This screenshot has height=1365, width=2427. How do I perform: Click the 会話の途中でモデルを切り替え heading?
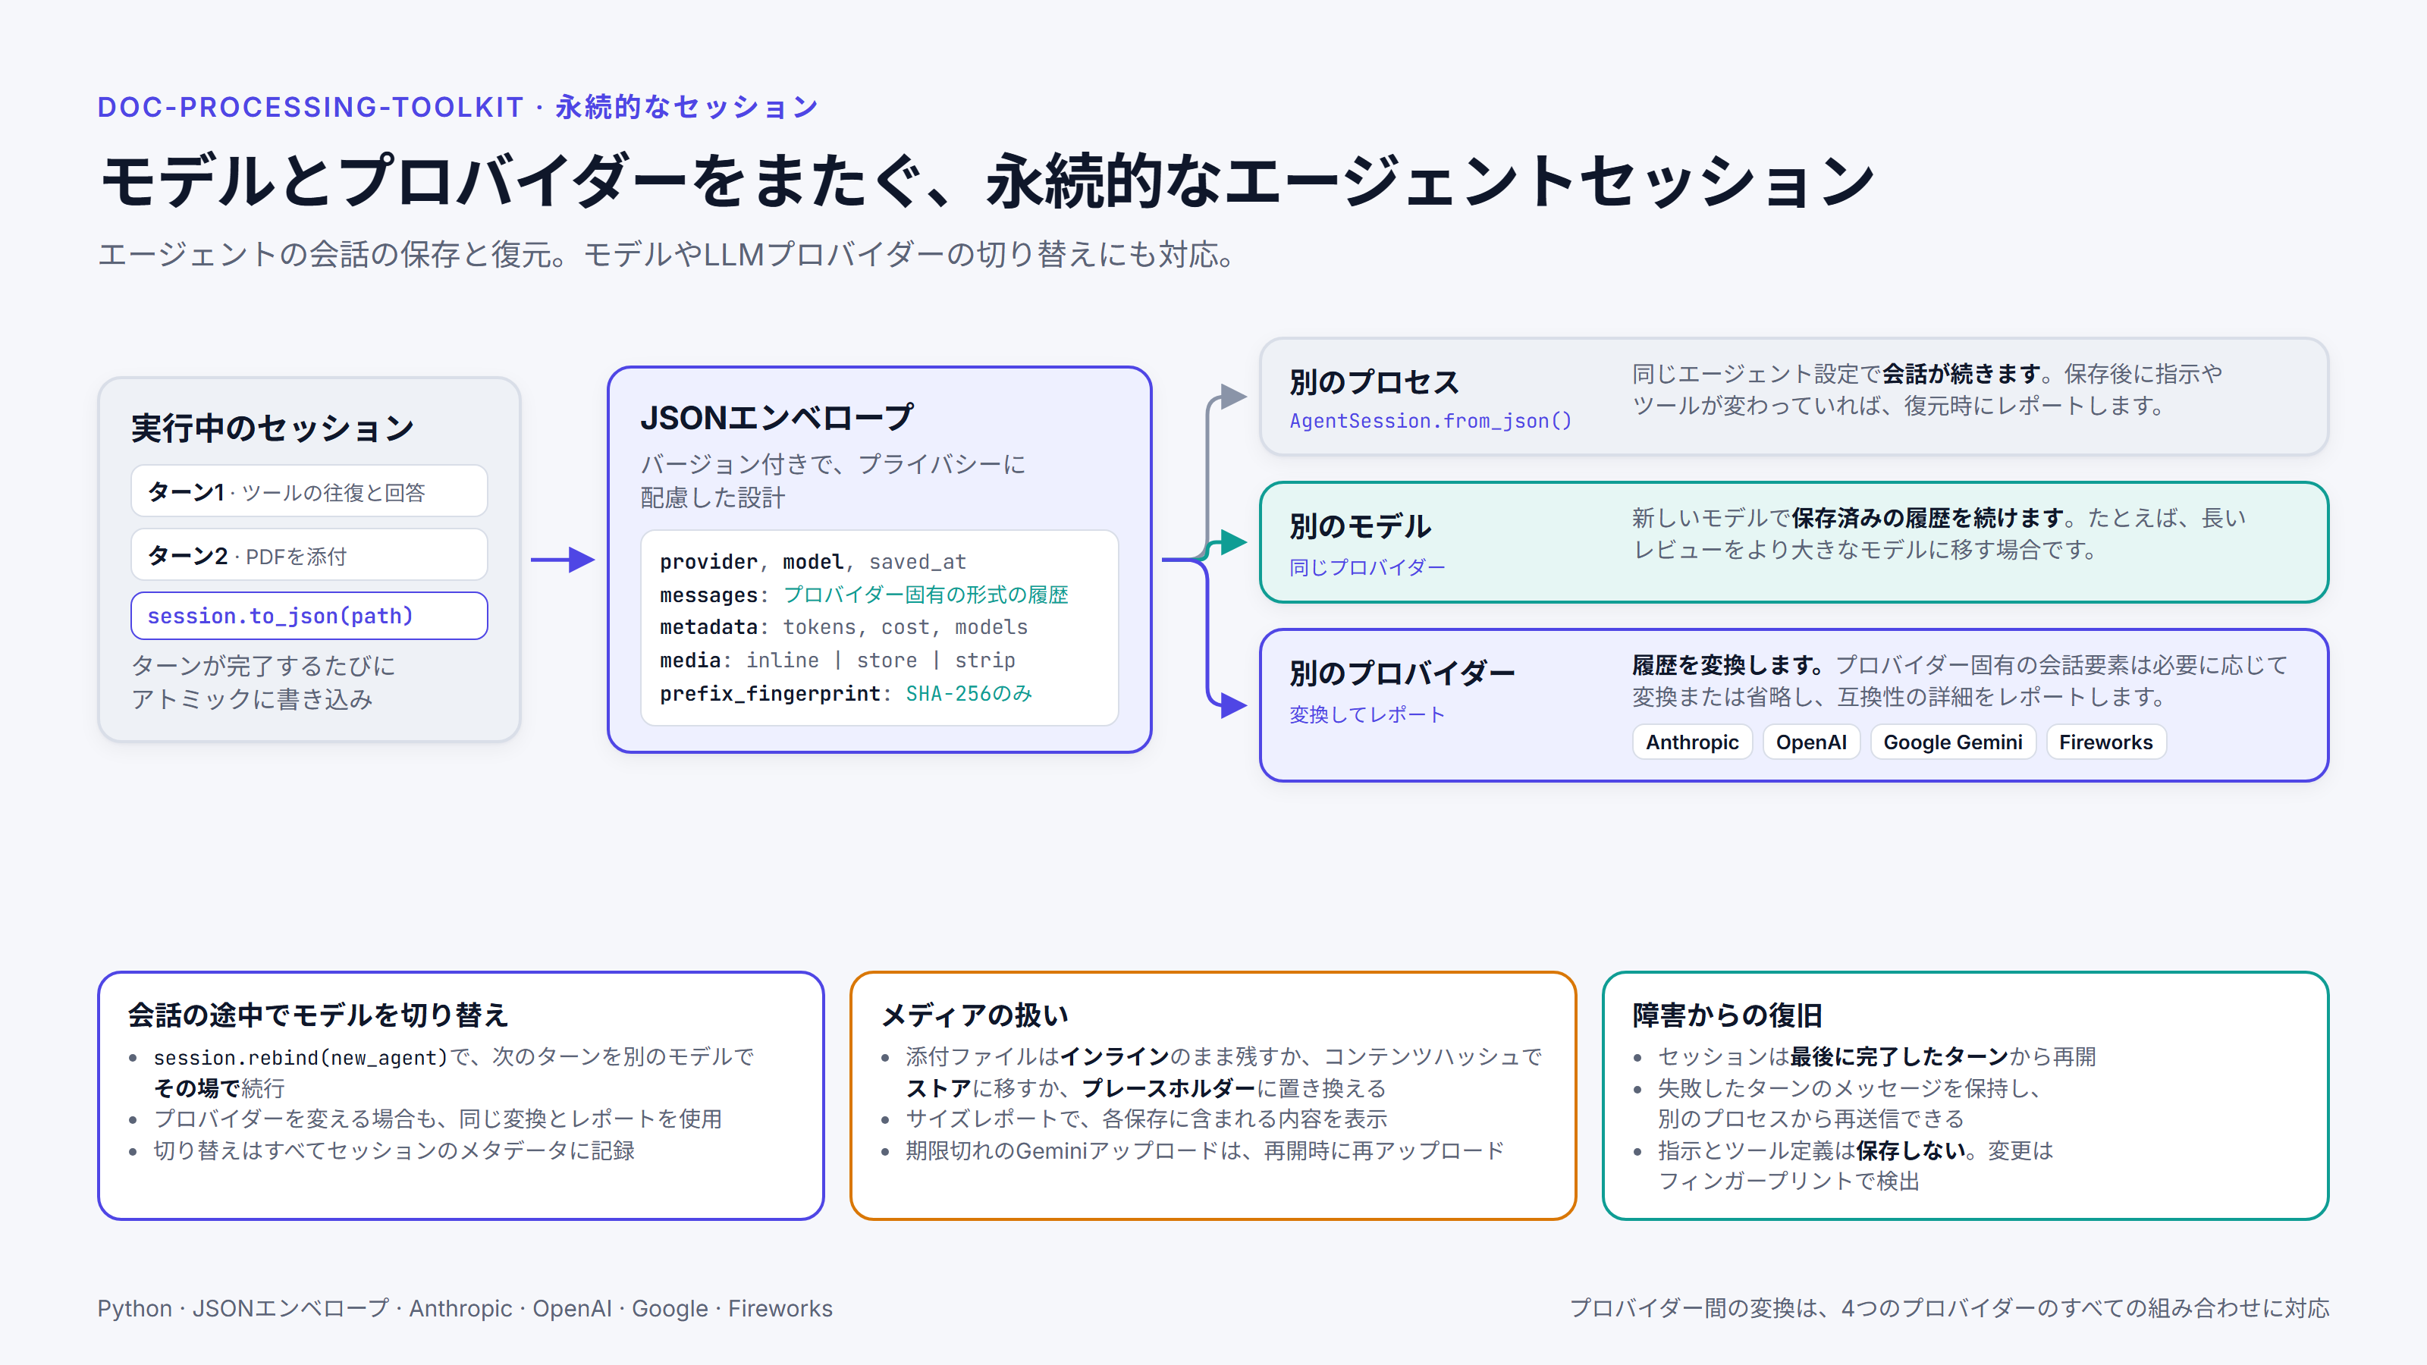point(318,1015)
